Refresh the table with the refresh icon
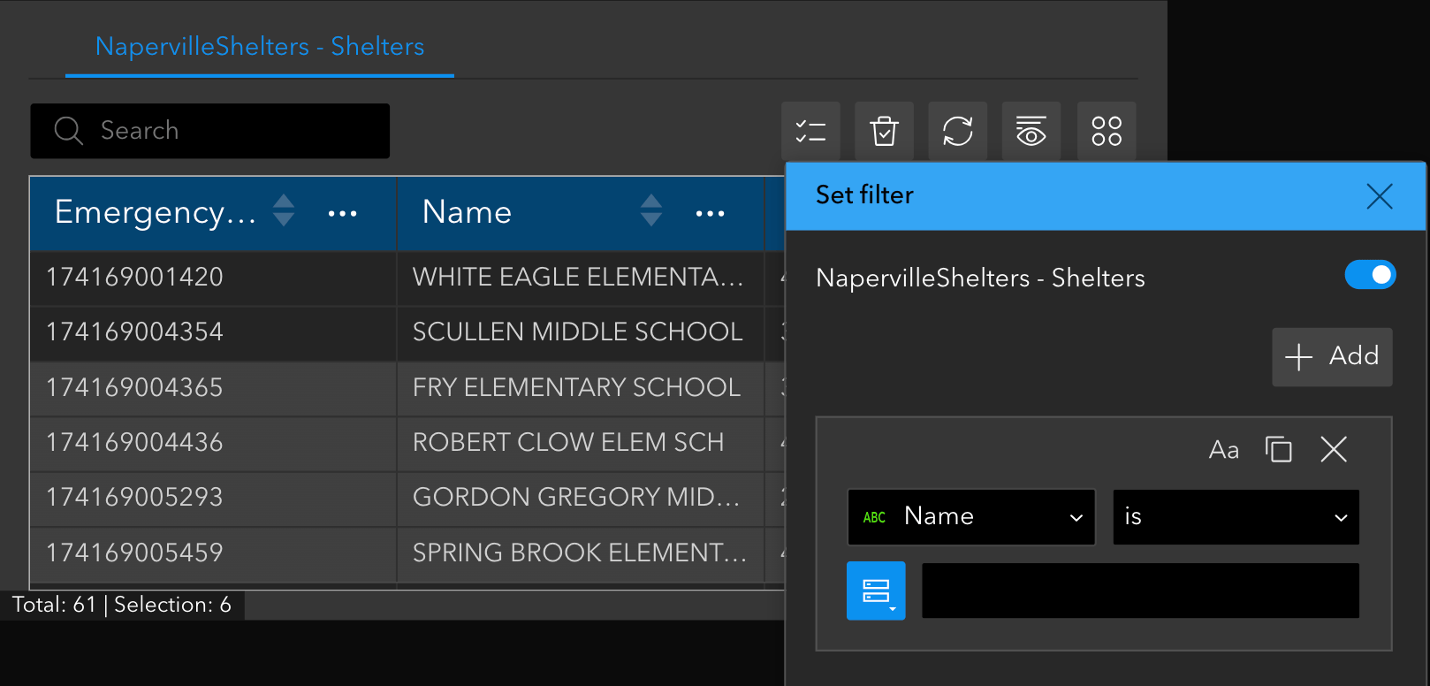This screenshot has height=686, width=1430. pyautogui.click(x=958, y=132)
